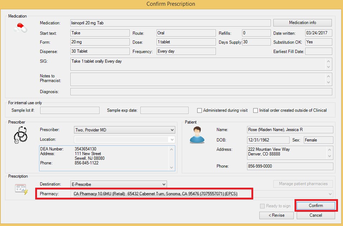Click the medication pill capsule icon

(20, 28)
